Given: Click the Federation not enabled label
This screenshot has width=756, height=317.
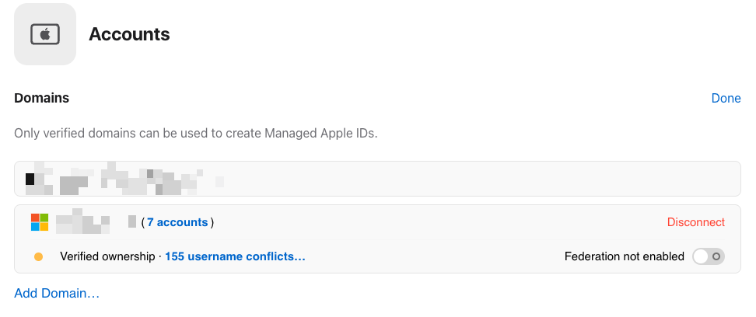Looking at the screenshot, I should [625, 256].
